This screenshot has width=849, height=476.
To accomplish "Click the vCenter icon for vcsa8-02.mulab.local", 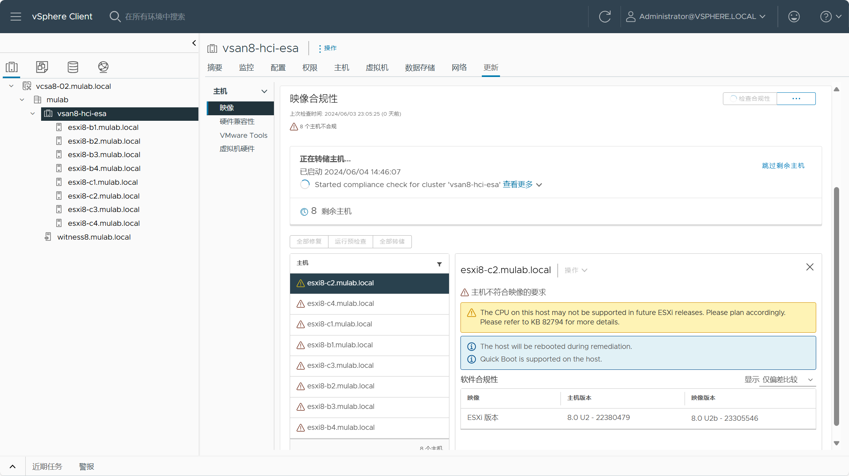I will click(x=27, y=86).
